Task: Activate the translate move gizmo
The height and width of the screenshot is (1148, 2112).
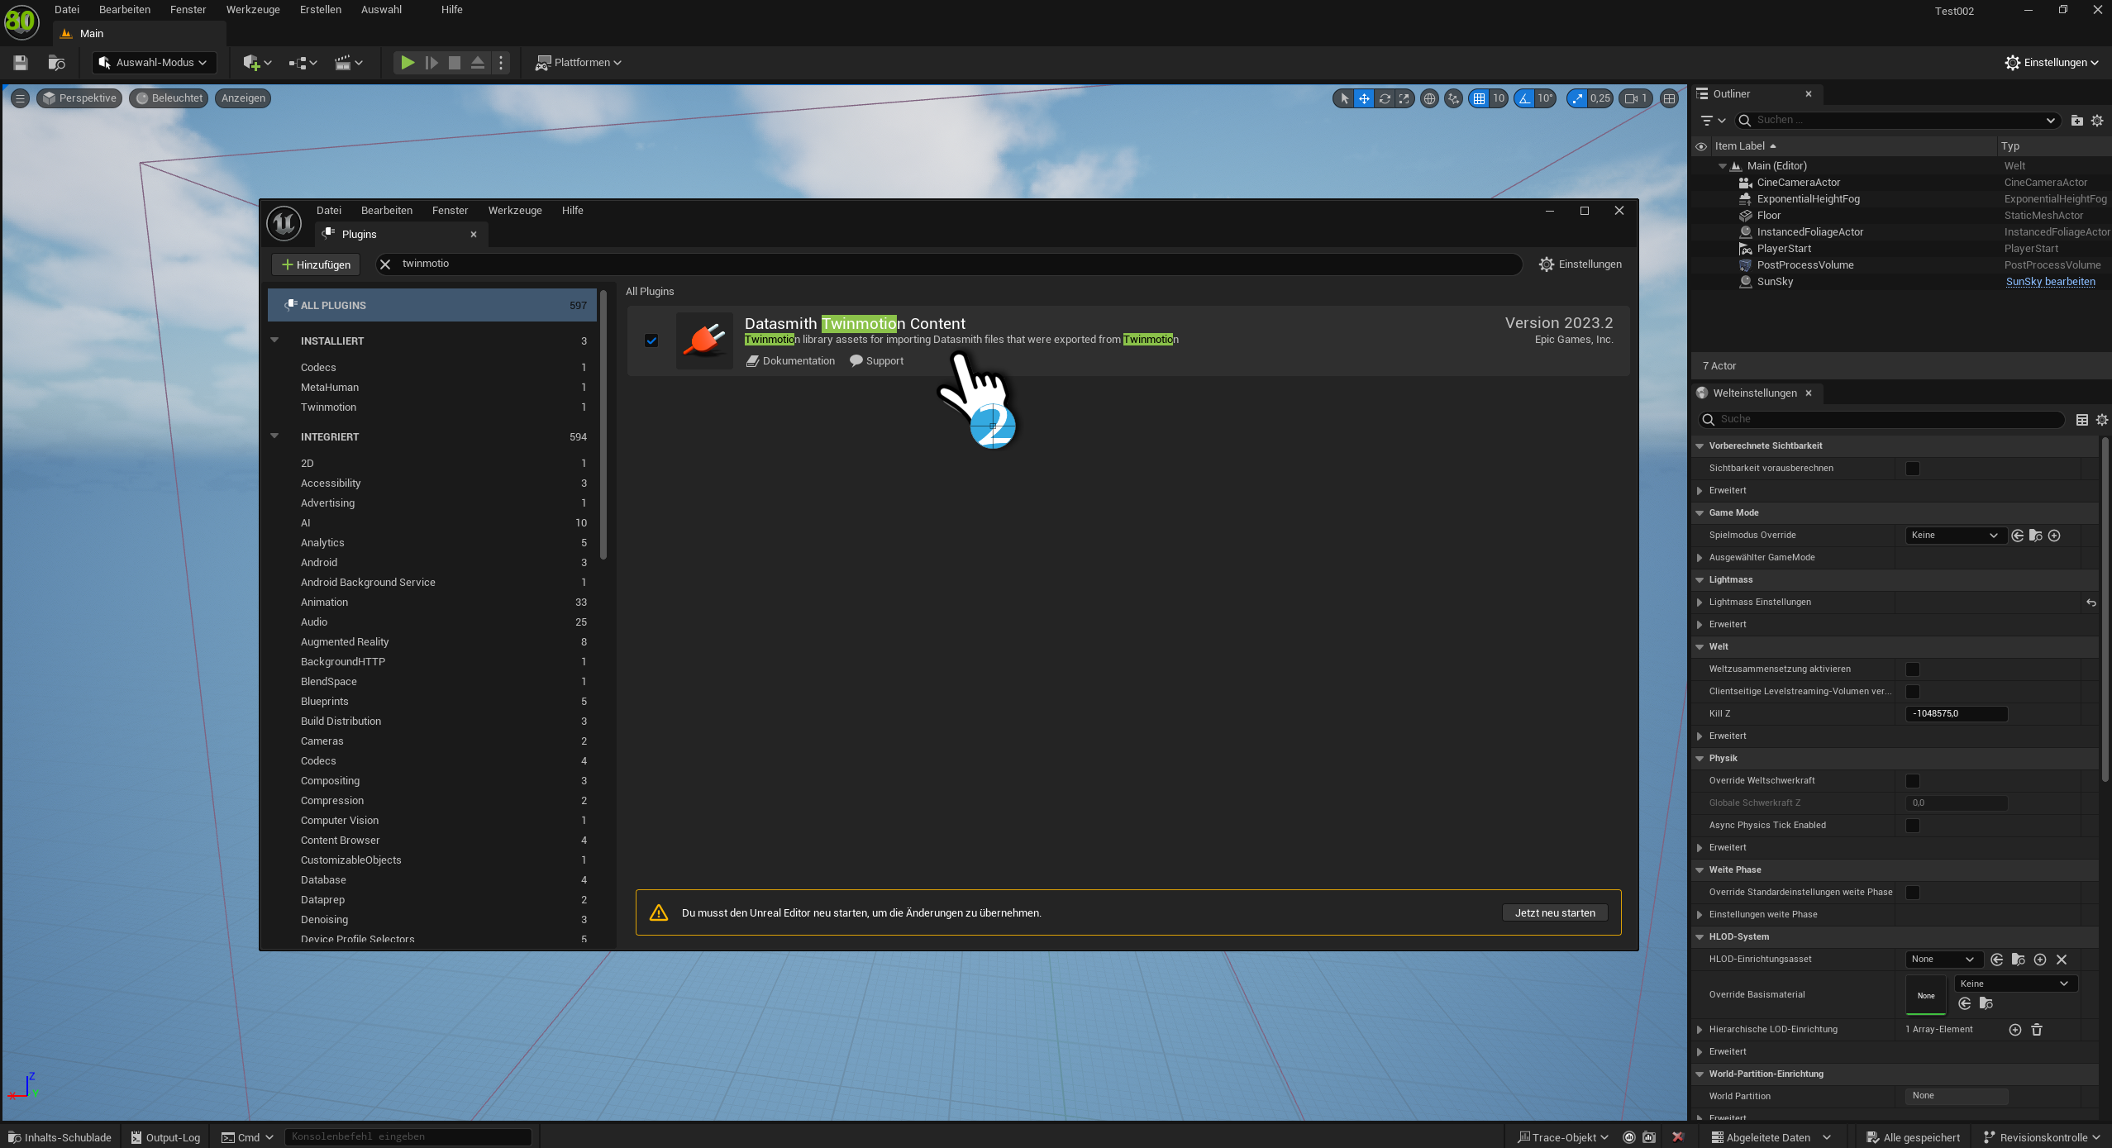Action: click(x=1364, y=98)
